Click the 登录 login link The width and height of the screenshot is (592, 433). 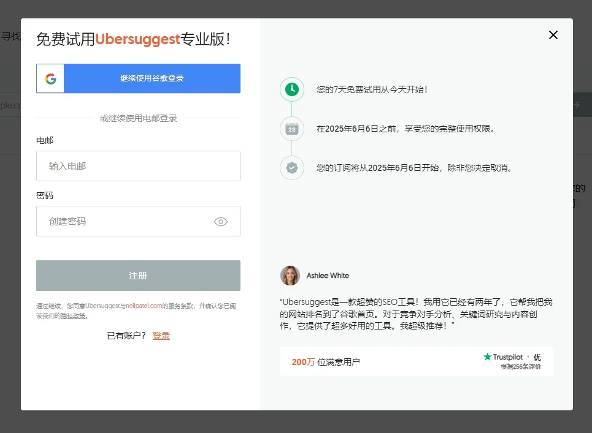click(161, 336)
